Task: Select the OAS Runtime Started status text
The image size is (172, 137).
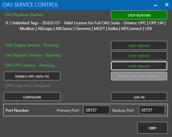Action: click(x=24, y=15)
